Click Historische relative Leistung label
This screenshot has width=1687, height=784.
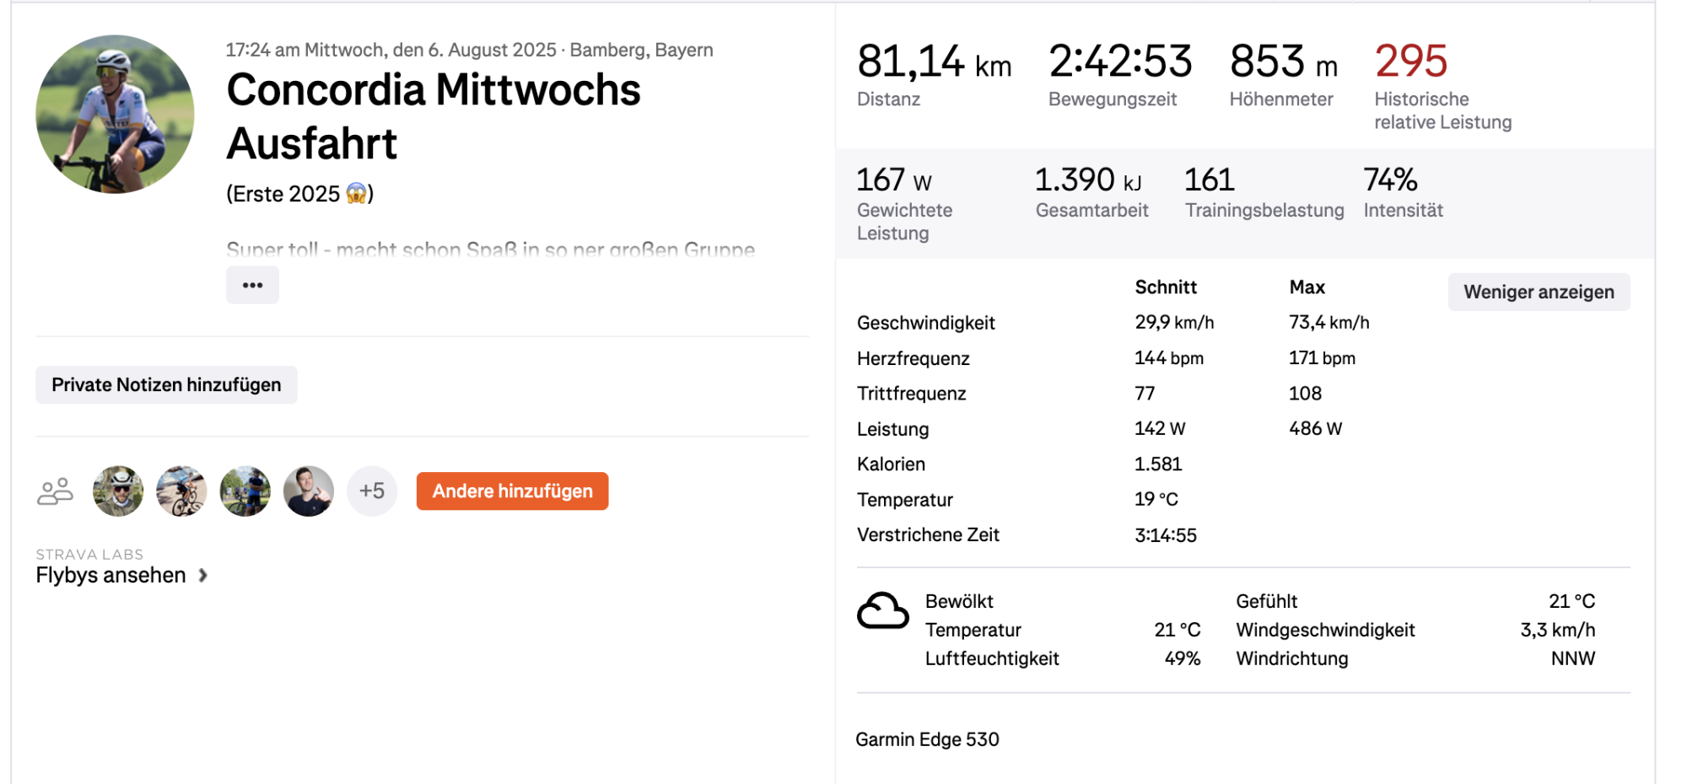tap(1442, 110)
